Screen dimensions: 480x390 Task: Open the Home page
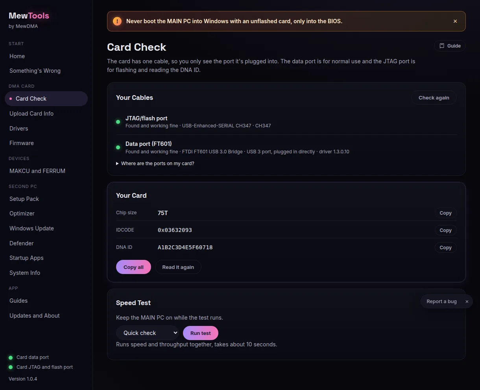(46, 56)
